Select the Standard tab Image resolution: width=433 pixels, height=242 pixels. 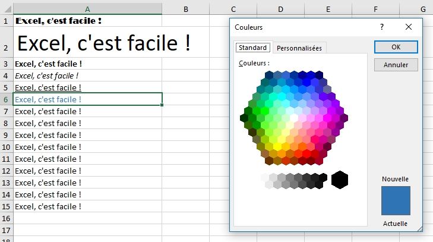252,48
